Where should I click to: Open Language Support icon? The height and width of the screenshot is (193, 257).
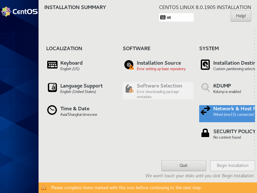[52, 87]
